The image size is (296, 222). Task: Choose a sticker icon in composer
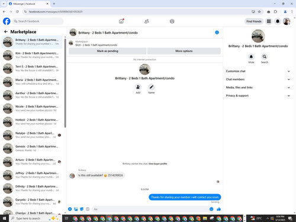pos(82,209)
